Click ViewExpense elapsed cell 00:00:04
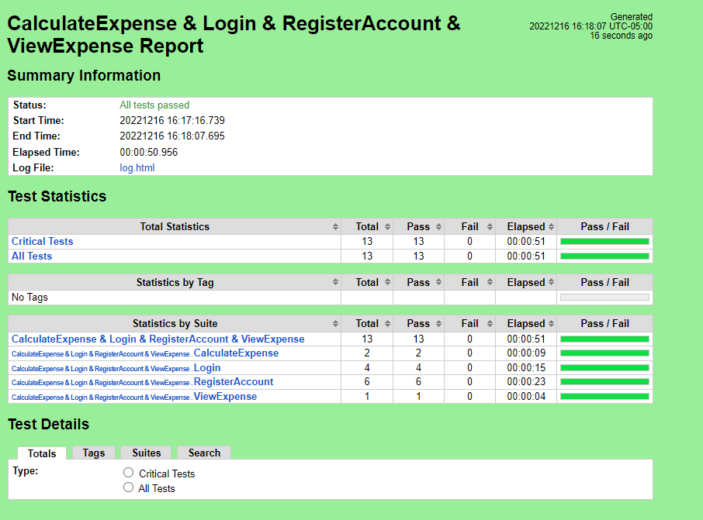Viewport: 703px width, 520px height. click(x=526, y=396)
